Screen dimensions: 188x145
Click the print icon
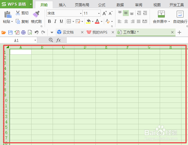23,32
